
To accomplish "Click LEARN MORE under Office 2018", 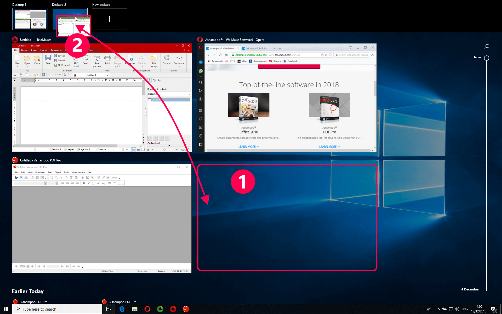I will (249, 147).
